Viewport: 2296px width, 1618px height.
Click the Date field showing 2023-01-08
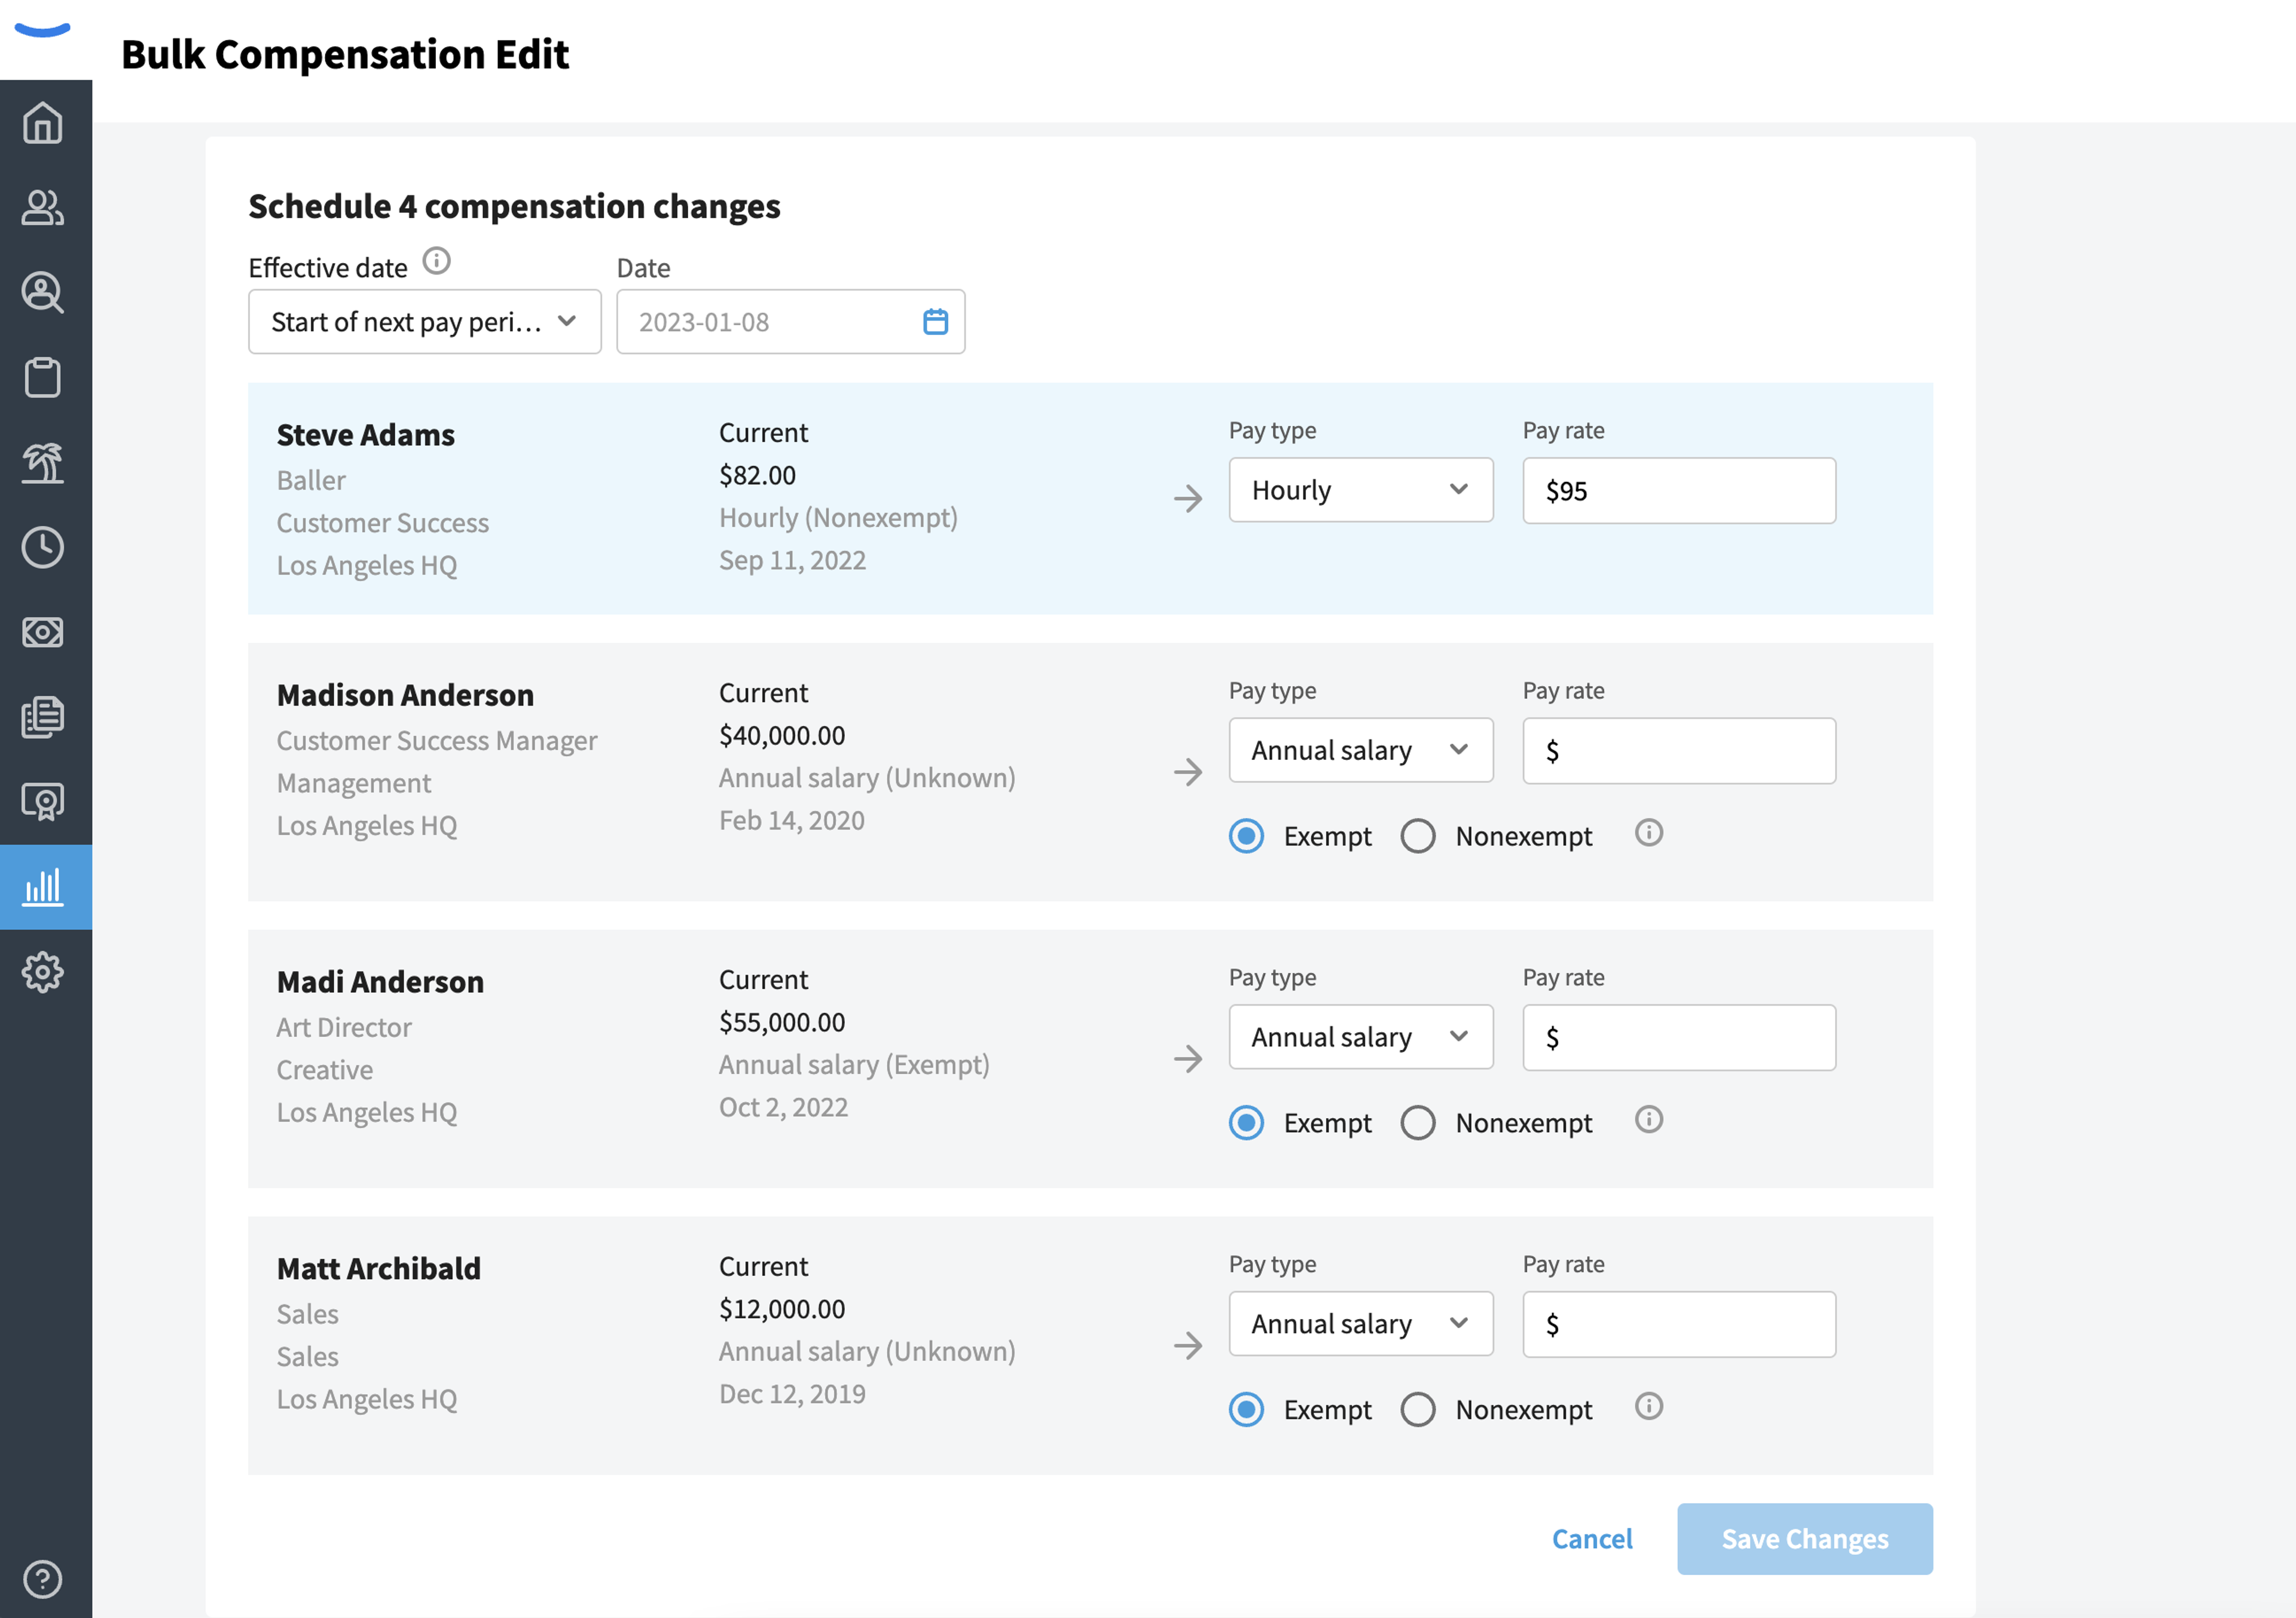coord(791,322)
